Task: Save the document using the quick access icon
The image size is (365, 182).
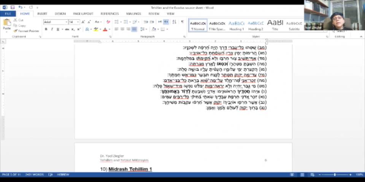Action: pyautogui.click(x=13, y=7)
